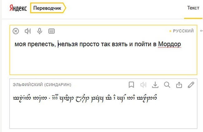Open the on-screen keyboard
Viewport: 203px width, 132px height.
52,31
